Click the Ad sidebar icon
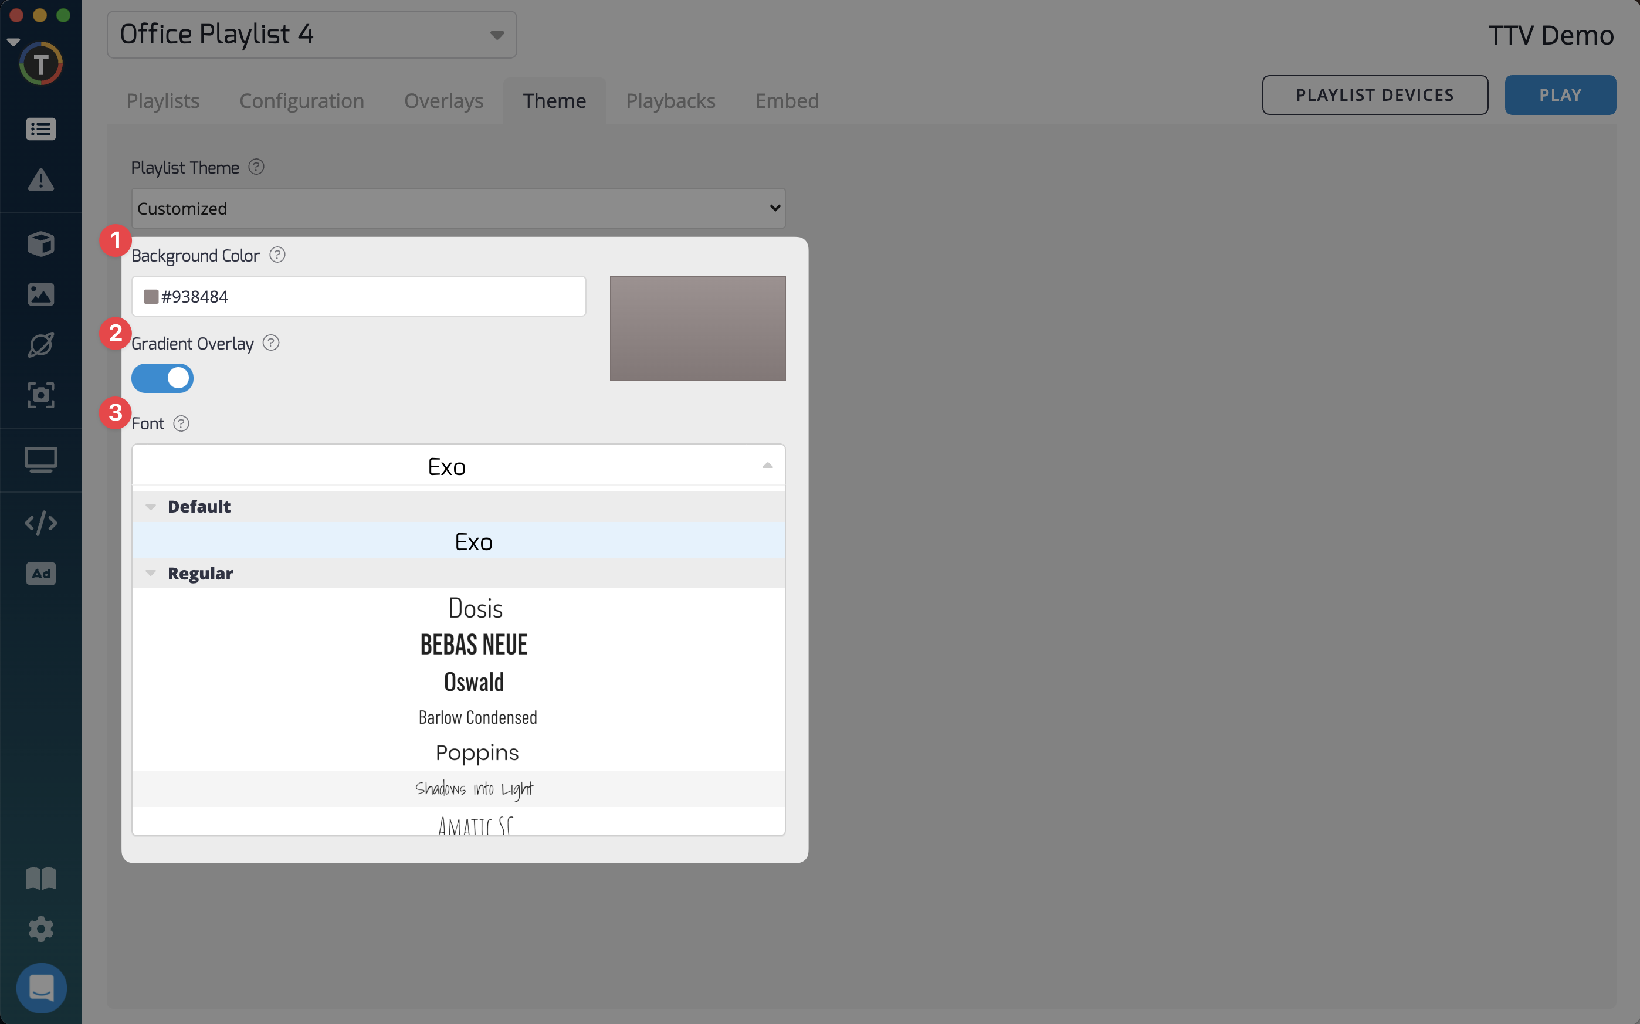This screenshot has height=1024, width=1640. [x=40, y=574]
